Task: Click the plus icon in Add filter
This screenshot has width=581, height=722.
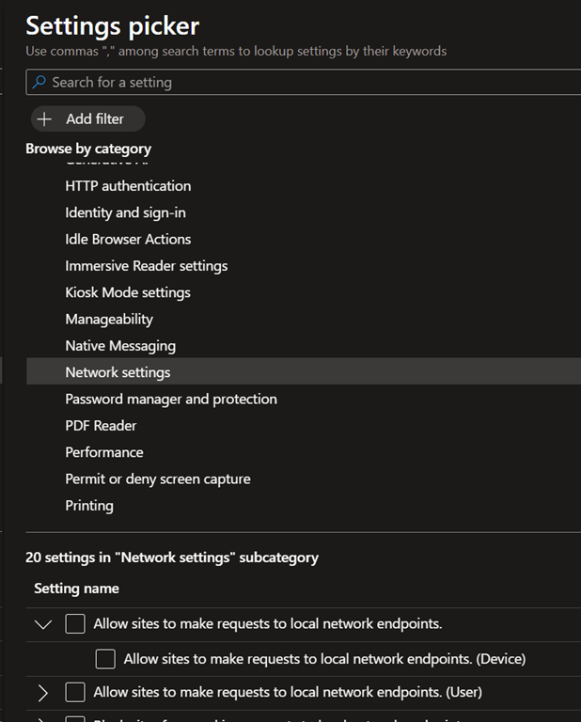Action: point(44,119)
